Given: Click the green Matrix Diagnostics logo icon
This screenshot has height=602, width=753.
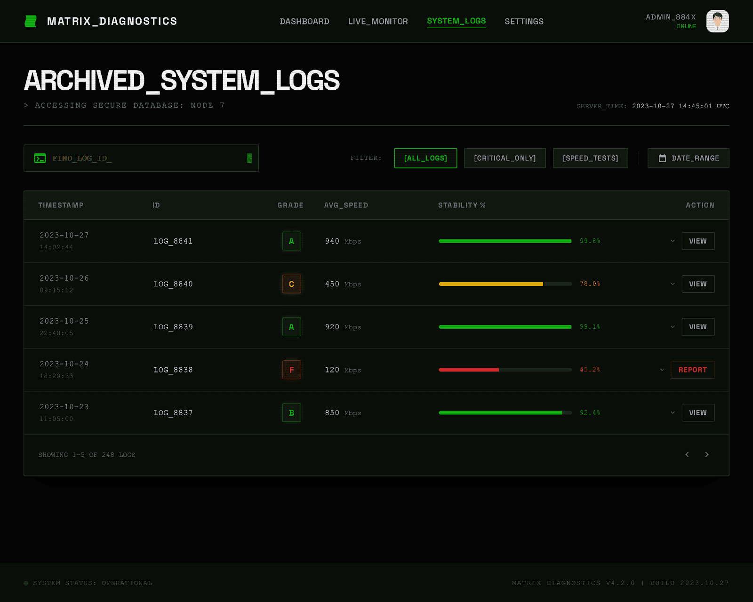Looking at the screenshot, I should (31, 21).
